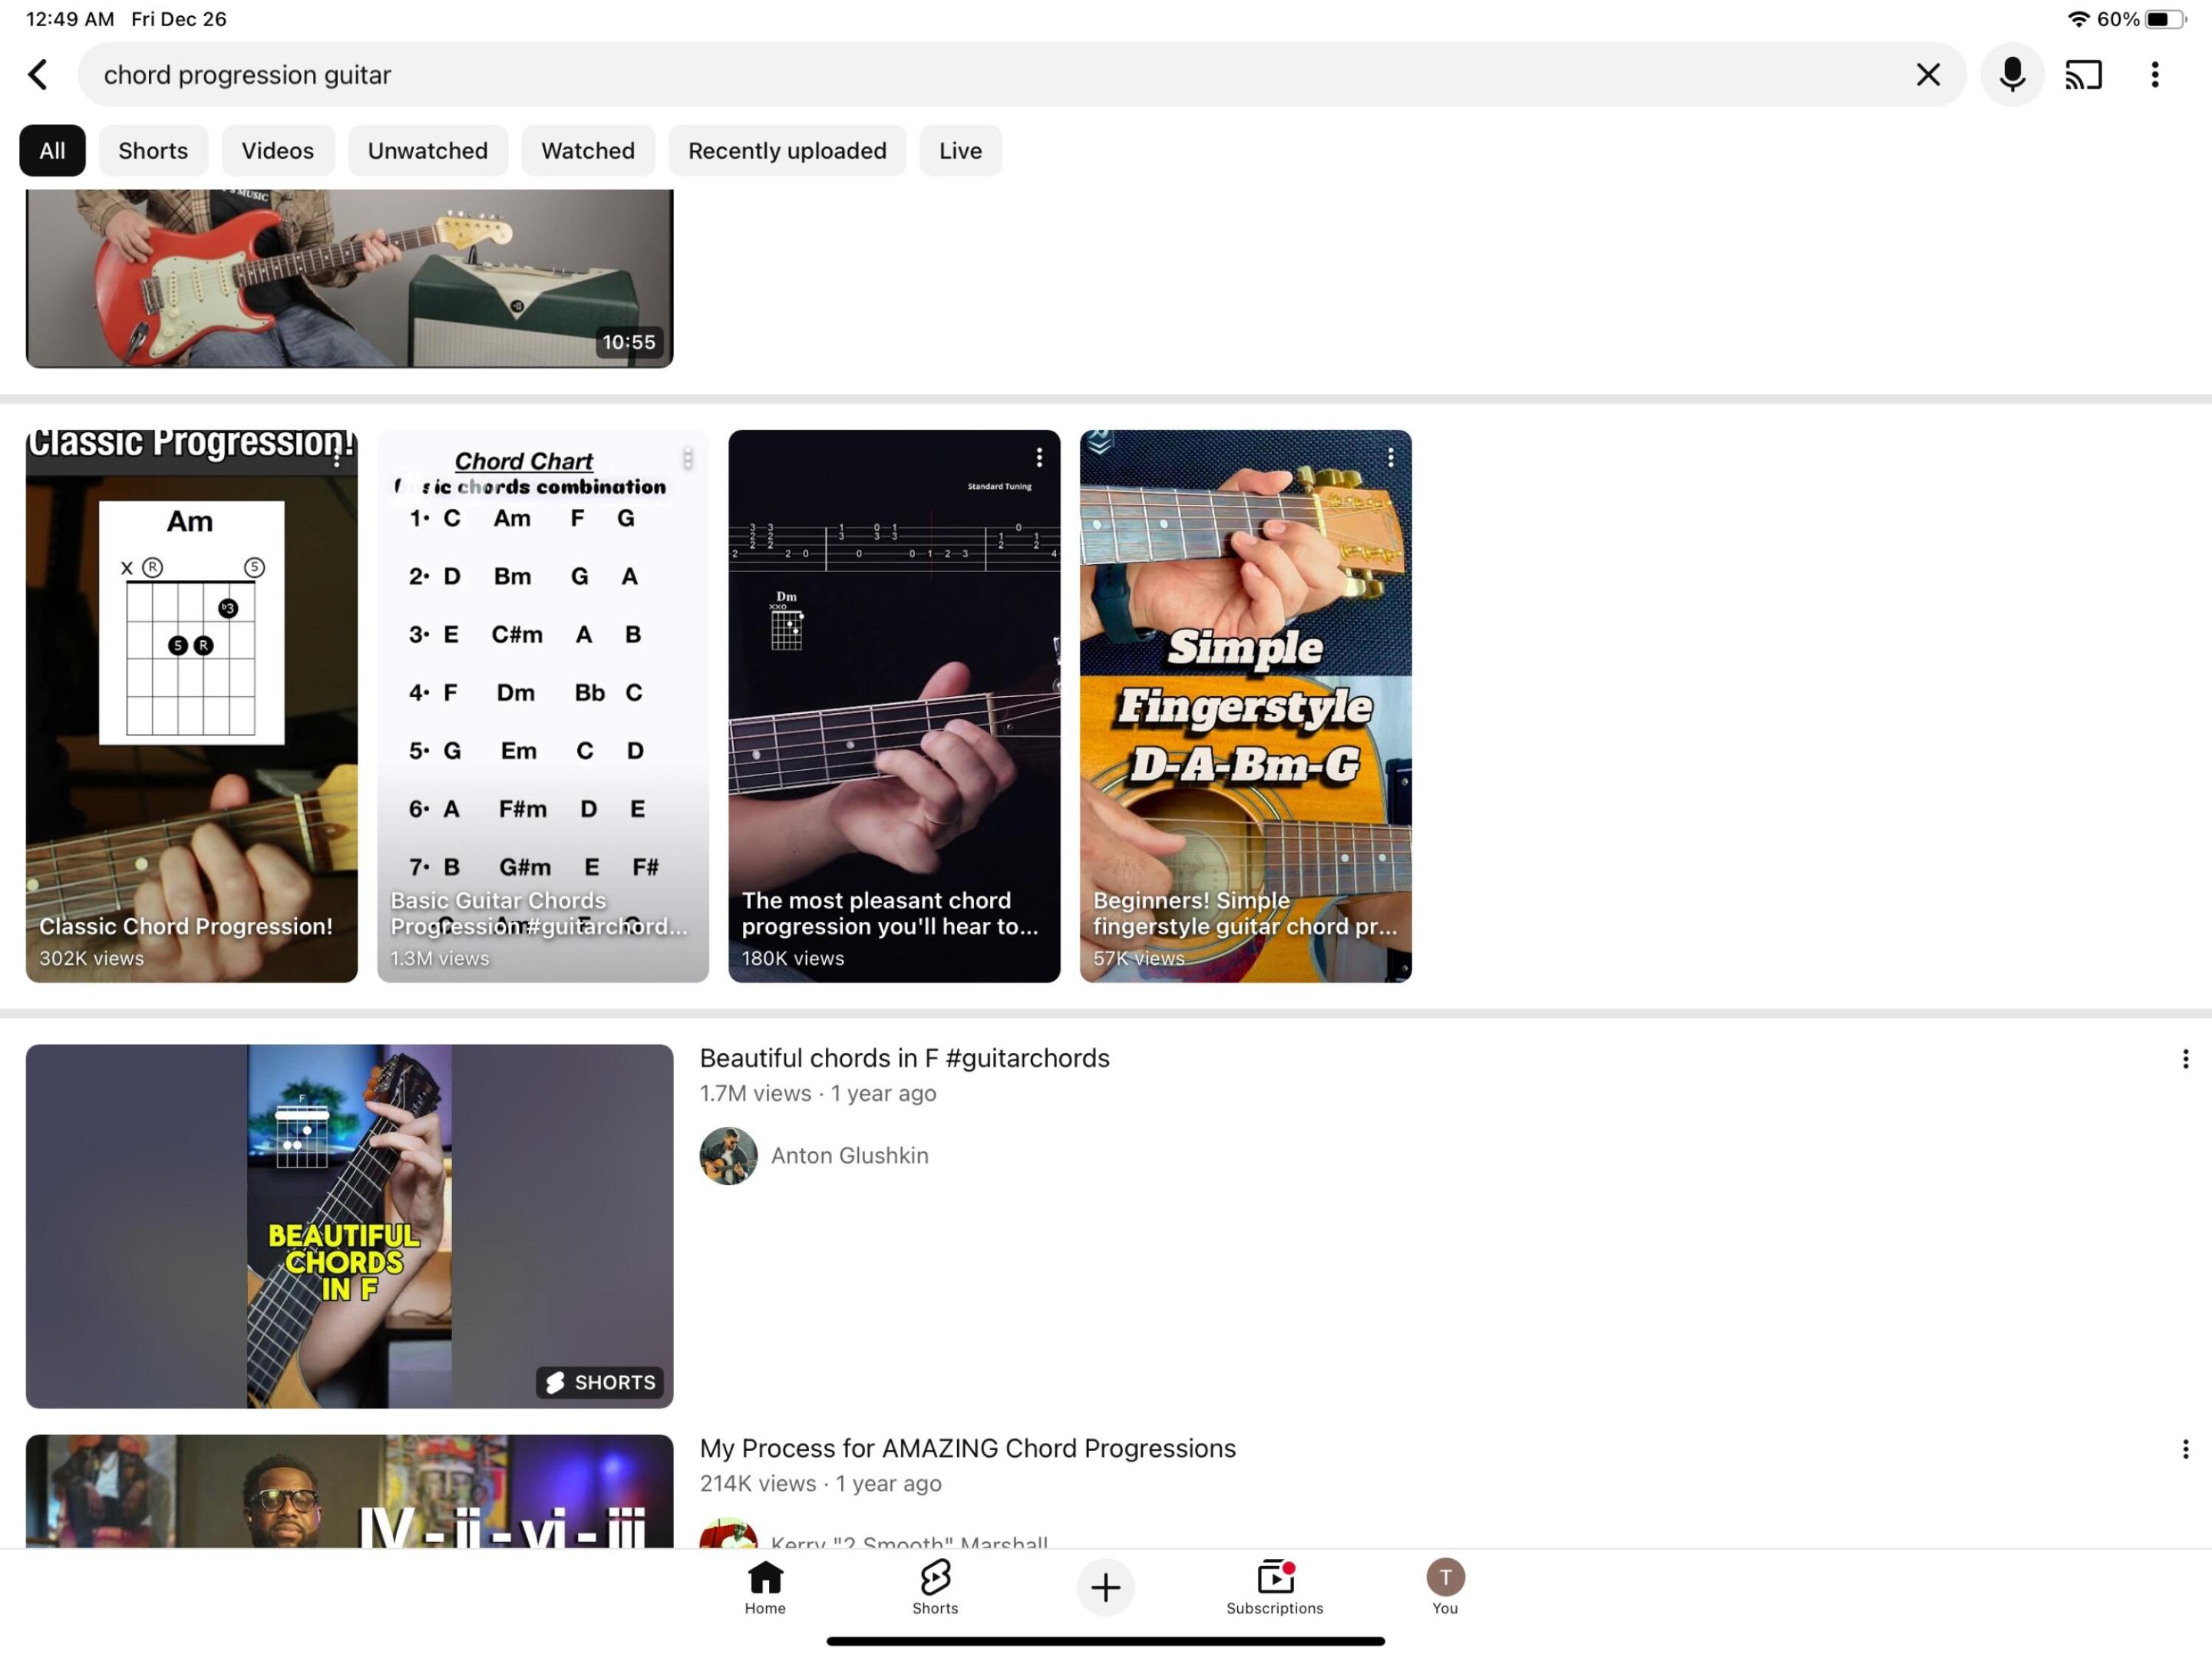Open options for most pleasant chord short
Viewport: 2212px width, 1658px height.
(1039, 457)
